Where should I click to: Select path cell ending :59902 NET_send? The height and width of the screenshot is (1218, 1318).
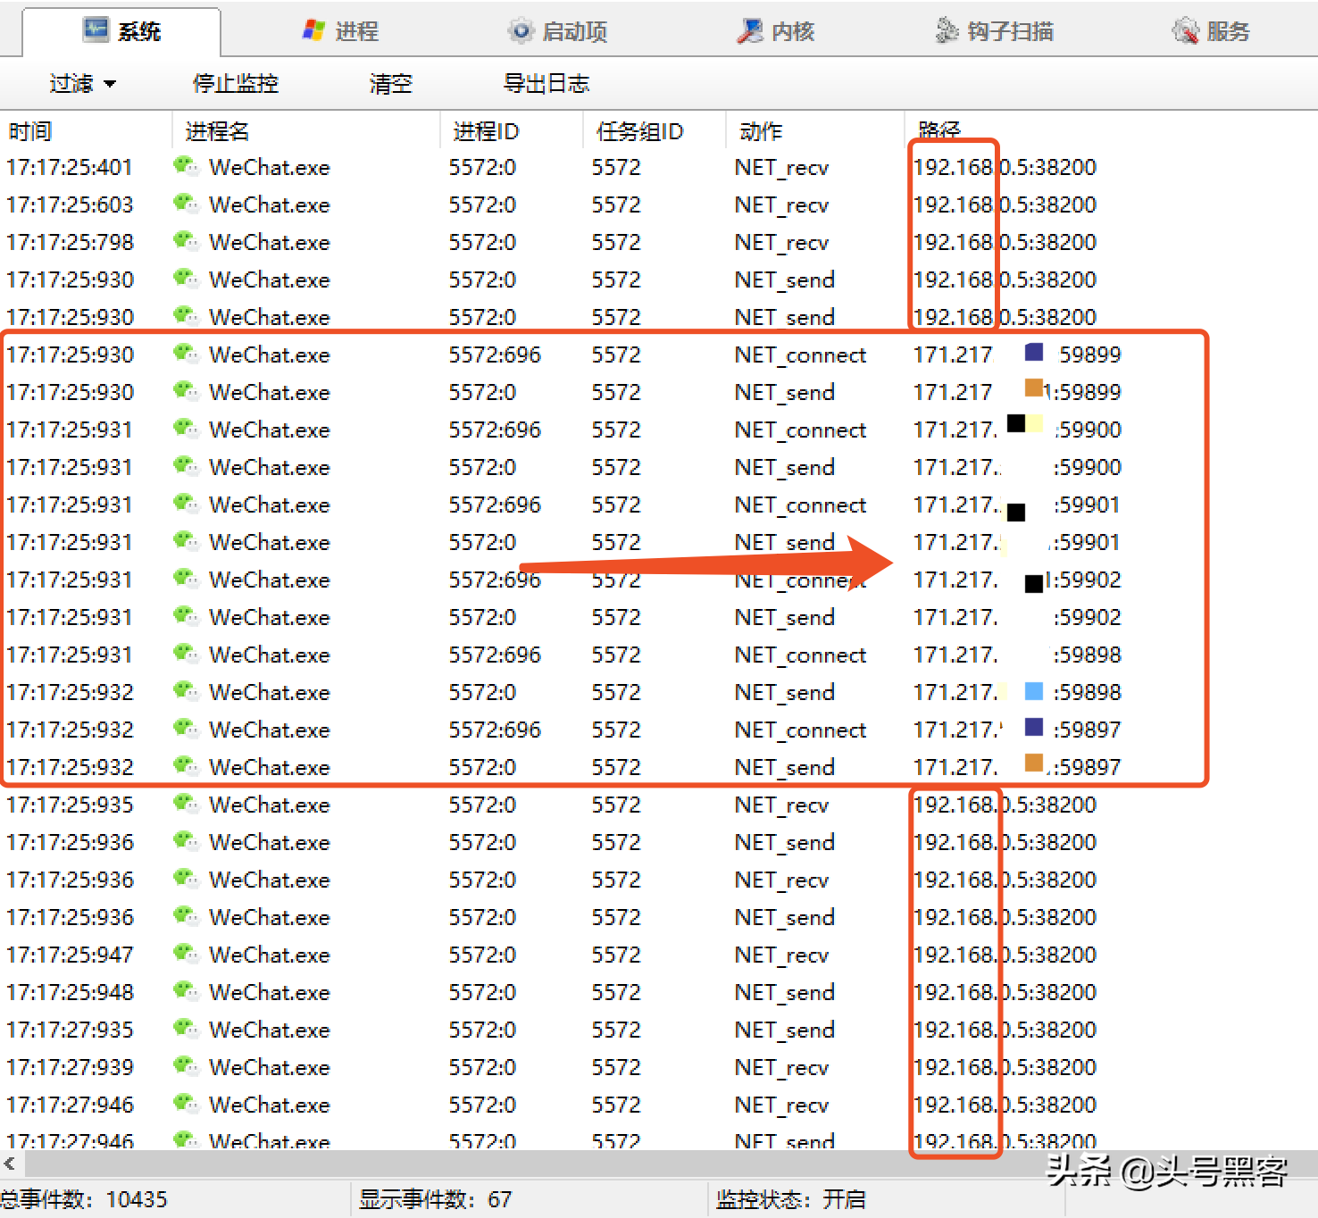point(1017,618)
